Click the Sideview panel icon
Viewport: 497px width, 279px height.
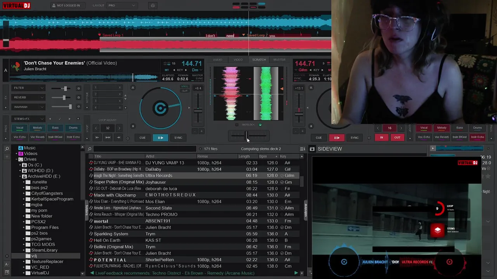tap(312, 149)
